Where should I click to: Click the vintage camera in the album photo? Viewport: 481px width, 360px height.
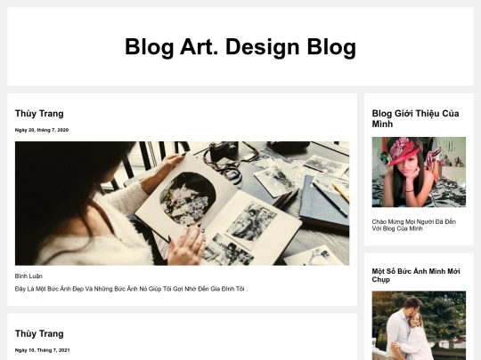[x=224, y=150]
